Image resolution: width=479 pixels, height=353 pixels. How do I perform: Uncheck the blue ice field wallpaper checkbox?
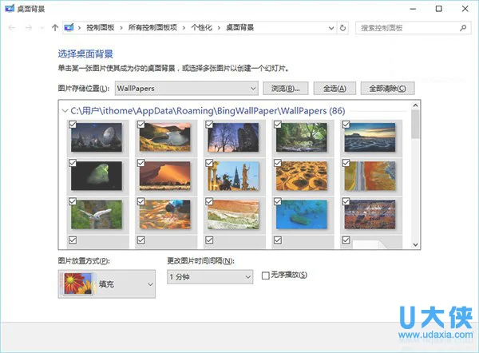point(346,125)
